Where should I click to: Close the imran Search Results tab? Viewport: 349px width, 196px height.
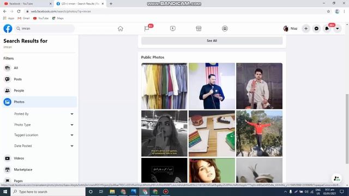point(103,4)
